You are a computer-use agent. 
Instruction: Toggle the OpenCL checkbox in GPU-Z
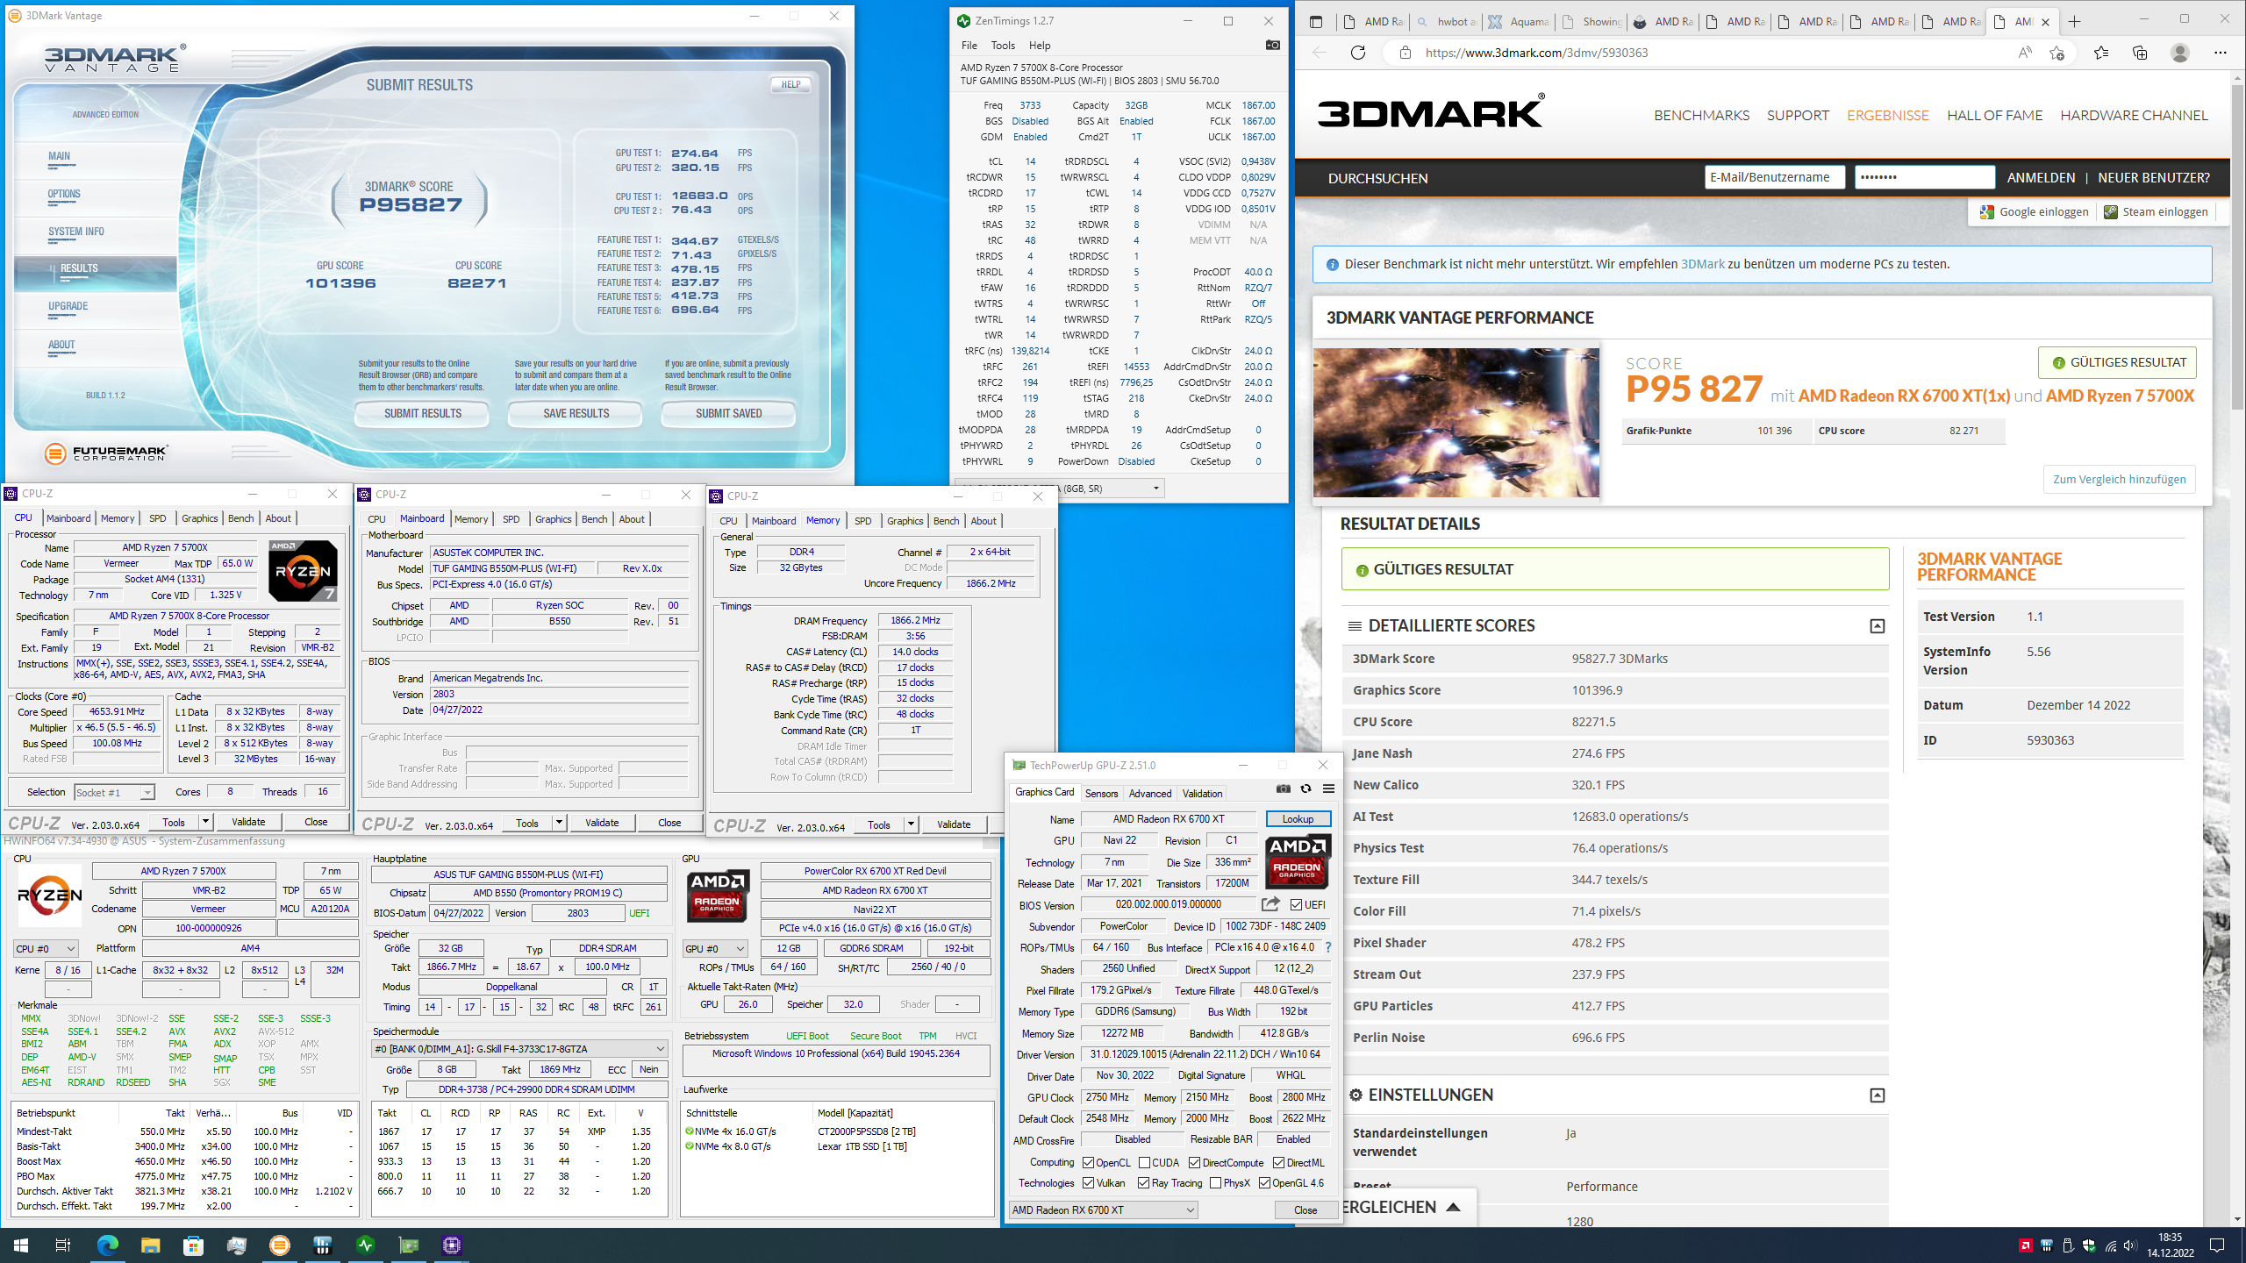(x=1089, y=1163)
